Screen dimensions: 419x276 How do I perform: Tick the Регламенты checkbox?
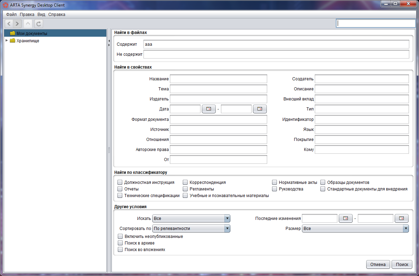185,189
